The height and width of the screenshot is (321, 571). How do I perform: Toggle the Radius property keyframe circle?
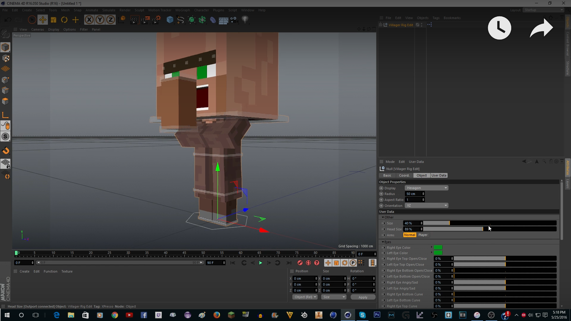pyautogui.click(x=381, y=194)
